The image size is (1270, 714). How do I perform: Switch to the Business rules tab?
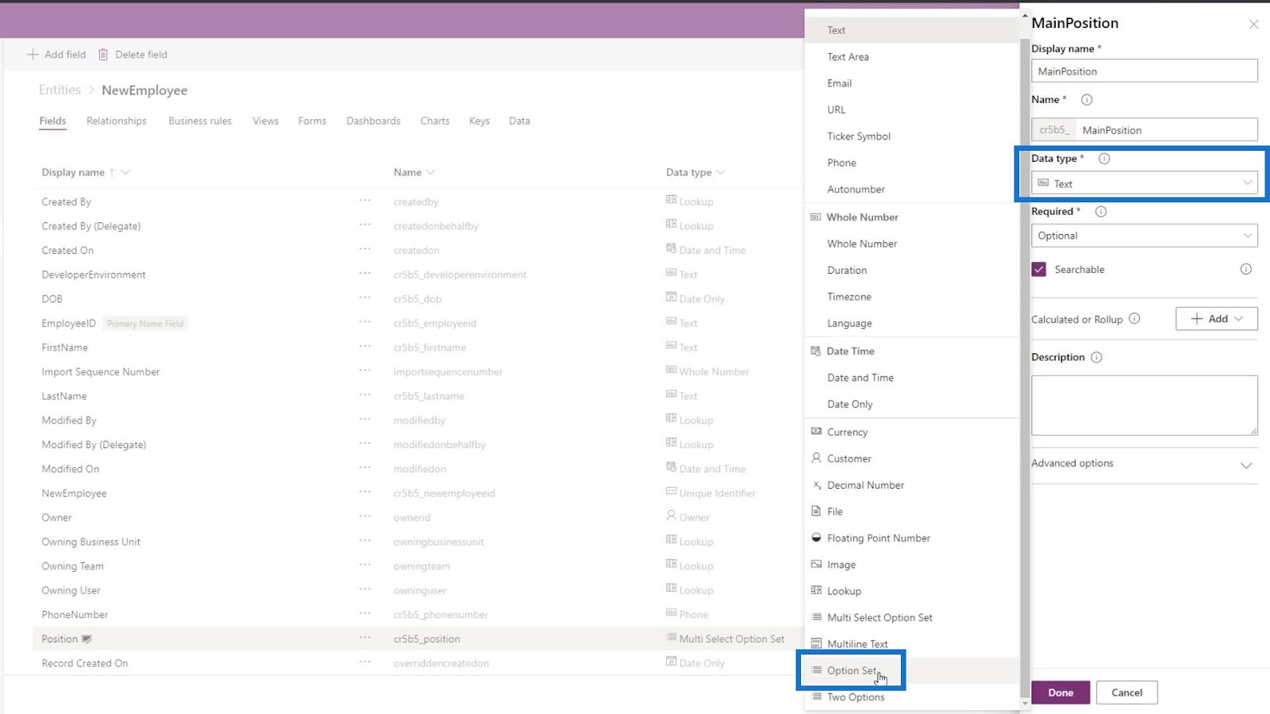click(x=200, y=121)
